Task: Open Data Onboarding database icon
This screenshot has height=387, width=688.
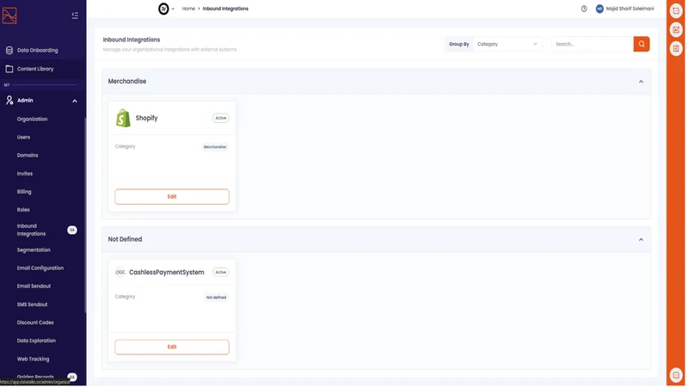Action: pyautogui.click(x=9, y=51)
